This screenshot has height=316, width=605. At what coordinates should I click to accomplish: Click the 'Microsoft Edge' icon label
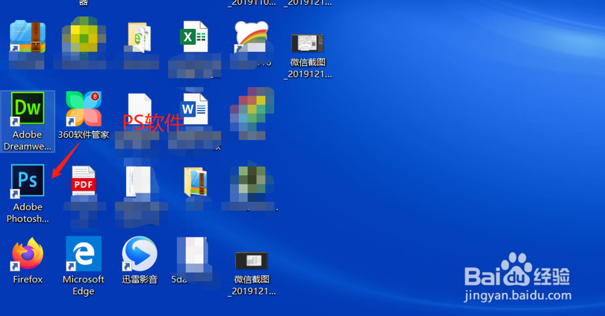(83, 285)
